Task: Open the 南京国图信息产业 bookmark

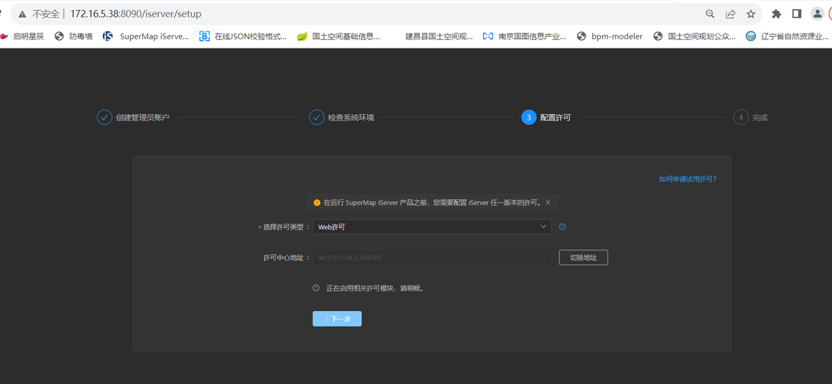Action: click(525, 36)
